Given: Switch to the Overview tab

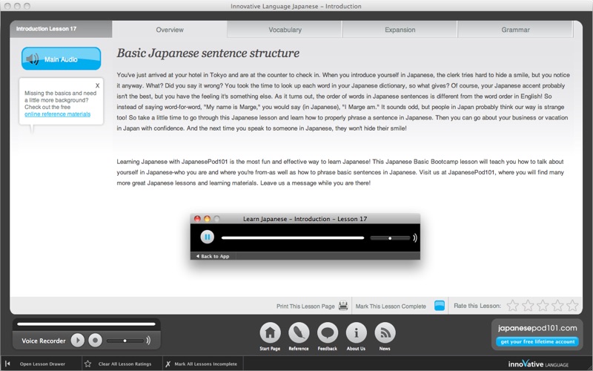Looking at the screenshot, I should [170, 30].
